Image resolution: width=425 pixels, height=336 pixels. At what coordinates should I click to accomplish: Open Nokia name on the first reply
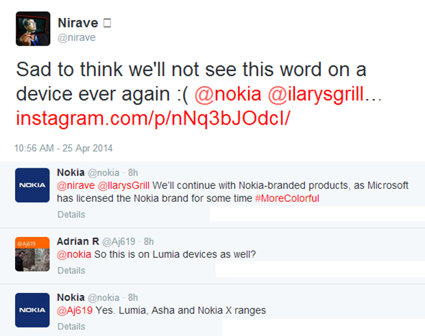click(x=71, y=172)
